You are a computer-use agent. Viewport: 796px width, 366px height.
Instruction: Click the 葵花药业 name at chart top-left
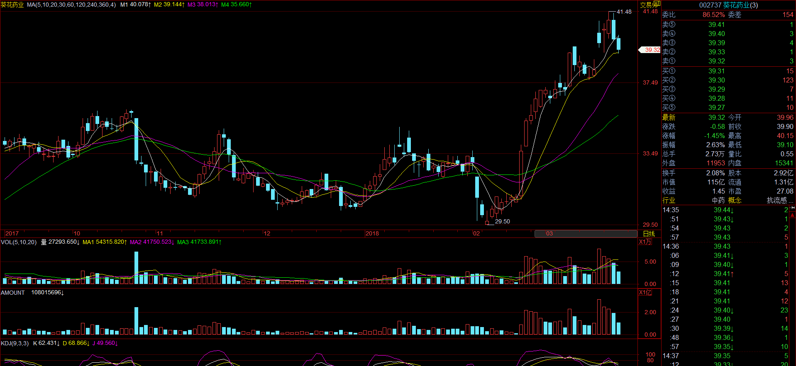[12, 5]
